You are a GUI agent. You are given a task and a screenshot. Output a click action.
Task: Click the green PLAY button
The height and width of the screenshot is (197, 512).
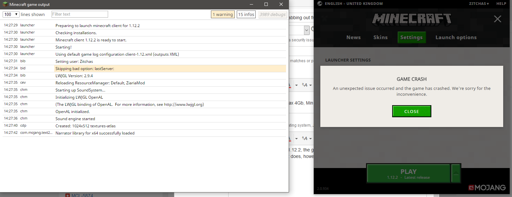coord(408,174)
